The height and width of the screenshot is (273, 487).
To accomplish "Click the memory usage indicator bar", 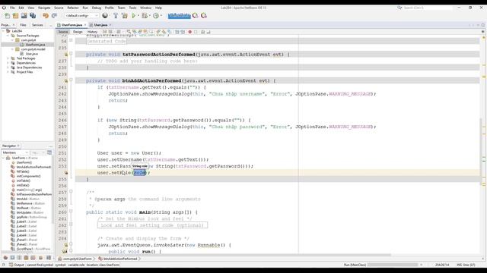I will 180,15.
